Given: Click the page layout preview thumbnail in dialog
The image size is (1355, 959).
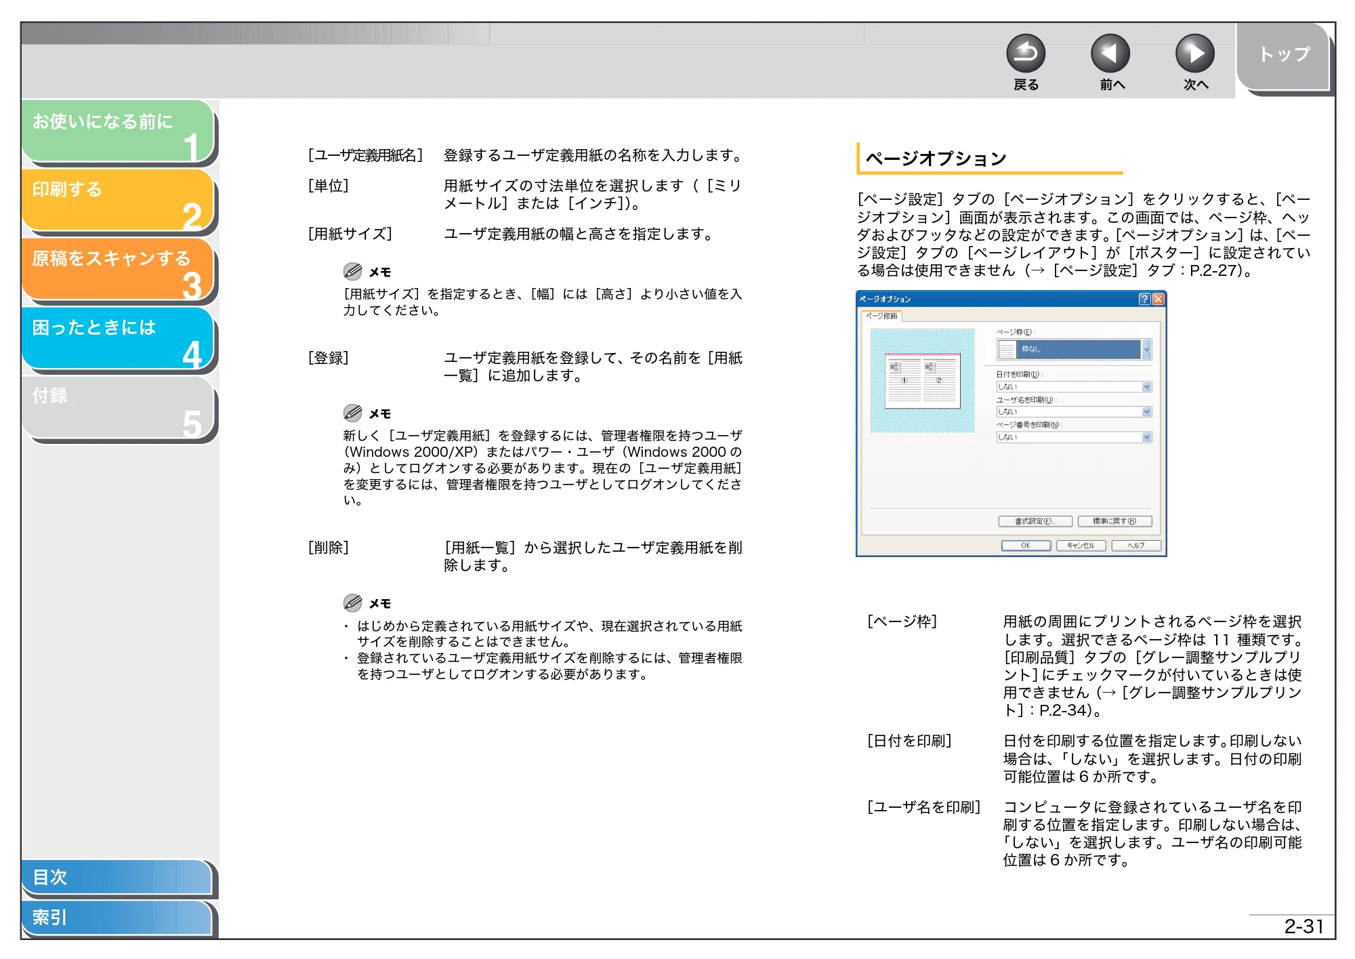Looking at the screenshot, I should pos(923,381).
